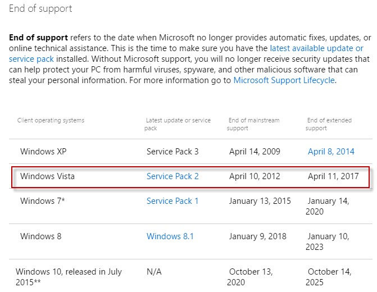The height and width of the screenshot is (292, 377).
Task: Click the January 14, 2020 date
Action: coord(328,206)
